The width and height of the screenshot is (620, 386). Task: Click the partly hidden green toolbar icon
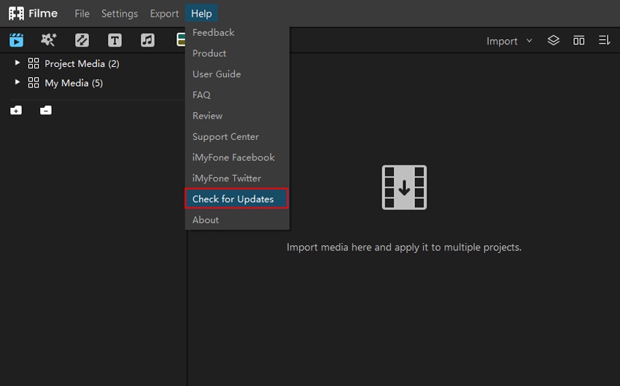tap(181, 40)
